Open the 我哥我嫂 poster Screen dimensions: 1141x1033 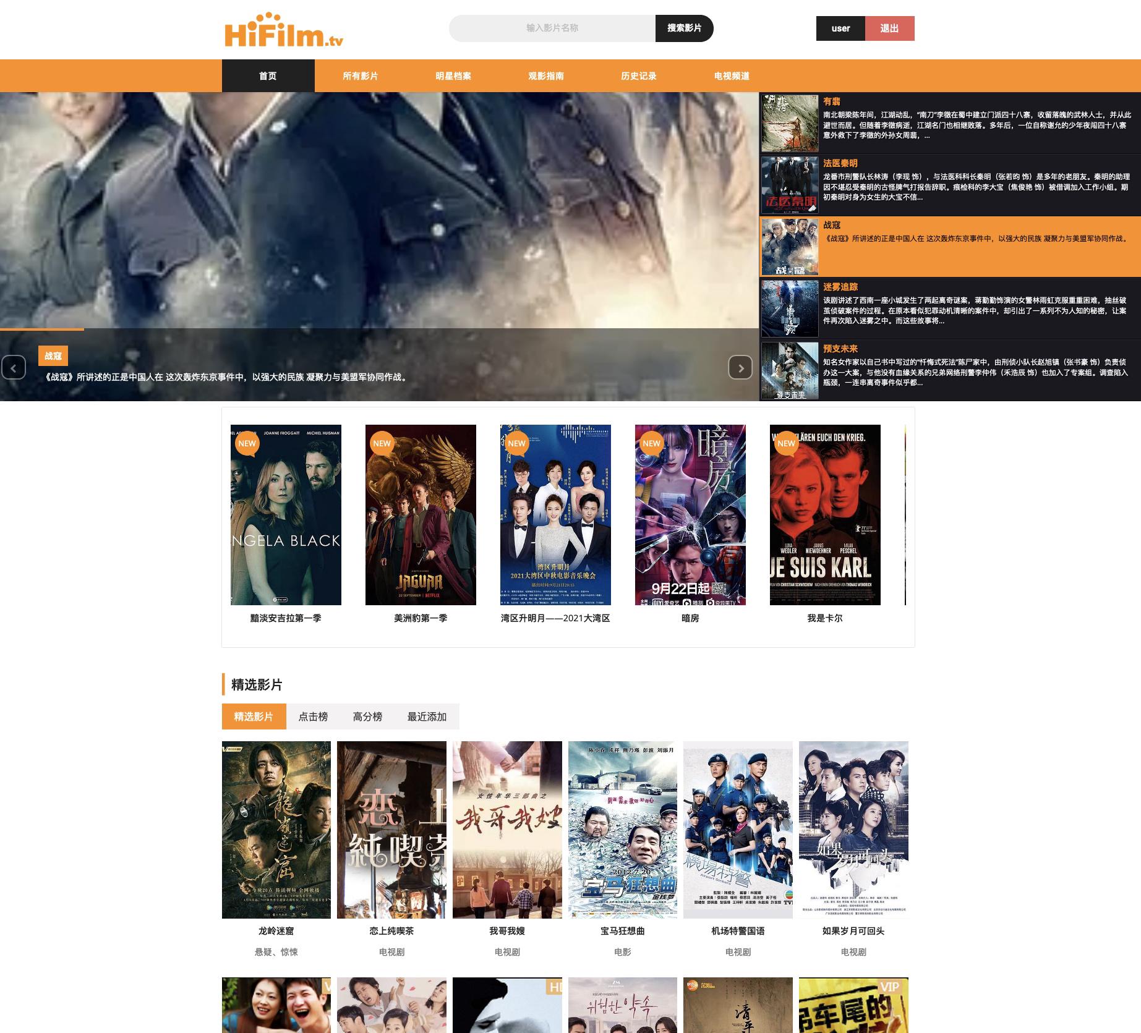[x=507, y=830]
